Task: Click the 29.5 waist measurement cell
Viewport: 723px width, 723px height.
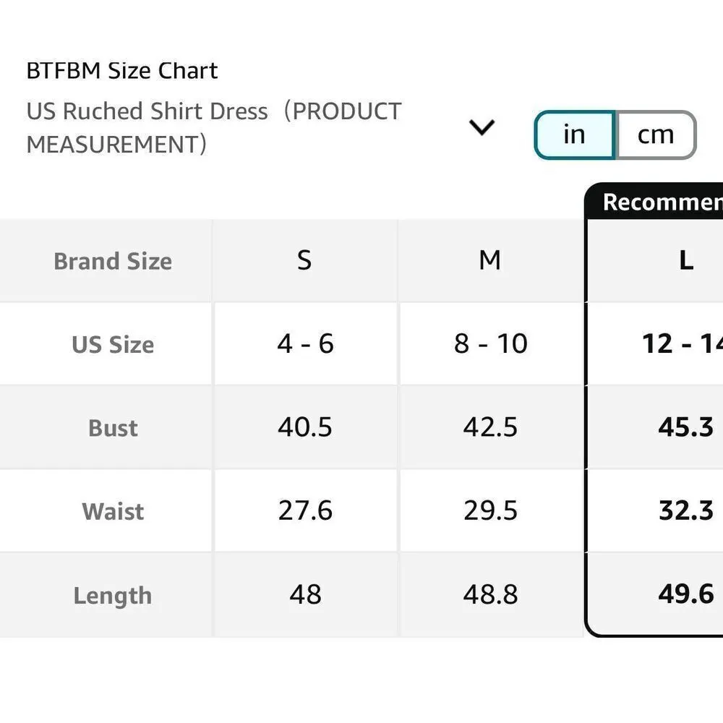Action: click(491, 511)
